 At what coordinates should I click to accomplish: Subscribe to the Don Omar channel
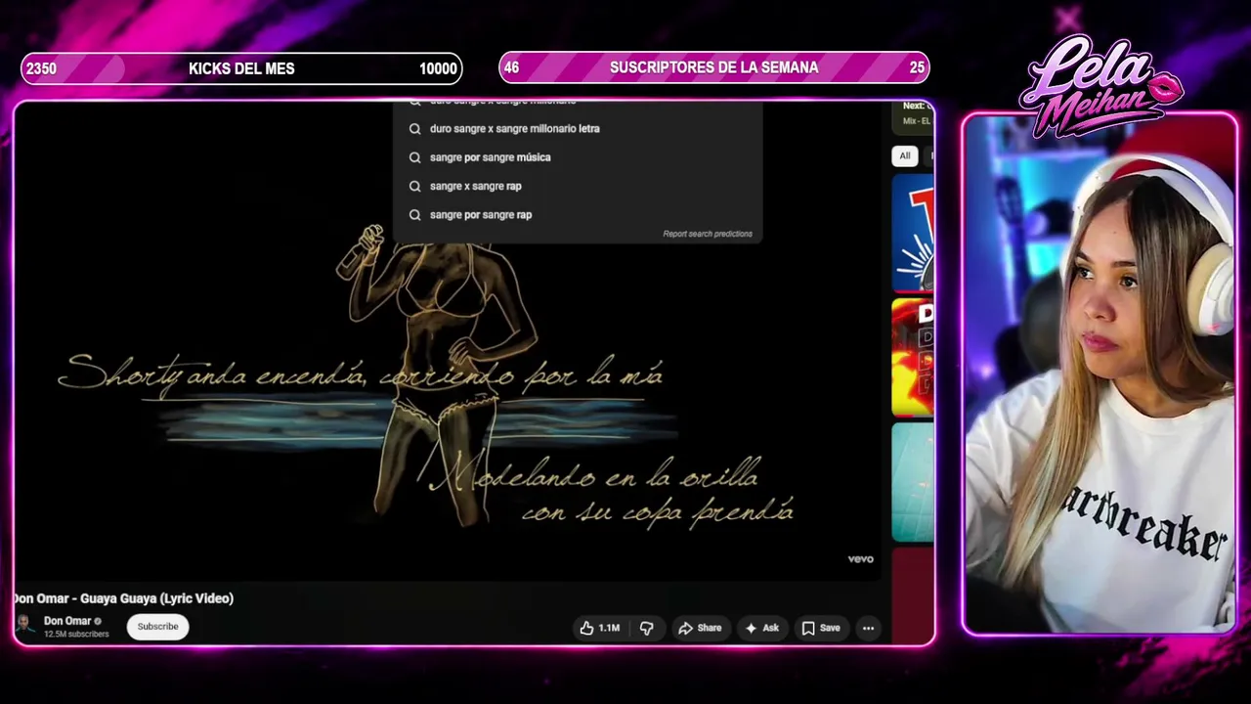(x=157, y=626)
